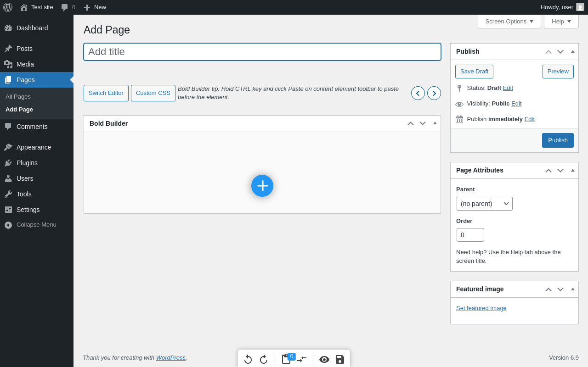Toggle the Publish panel collapse triangle

click(573, 51)
